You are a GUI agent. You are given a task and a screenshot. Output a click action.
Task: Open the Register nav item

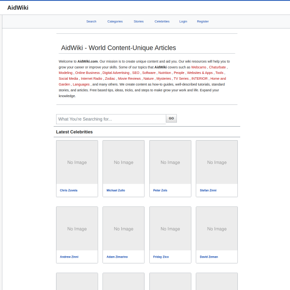click(x=203, y=21)
